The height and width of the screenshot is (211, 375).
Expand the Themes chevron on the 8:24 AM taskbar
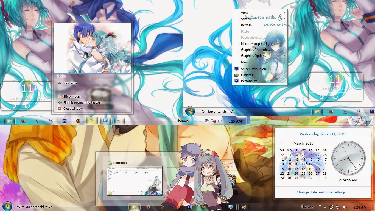coord(319,206)
